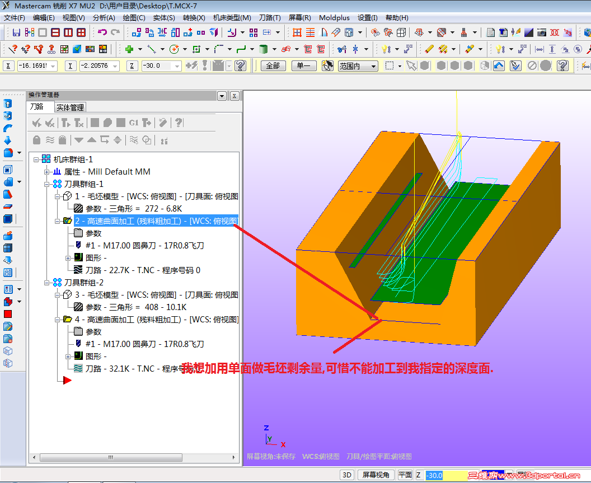Click the Z depth field in status bar
The width and height of the screenshot is (591, 483).
(x=447, y=476)
